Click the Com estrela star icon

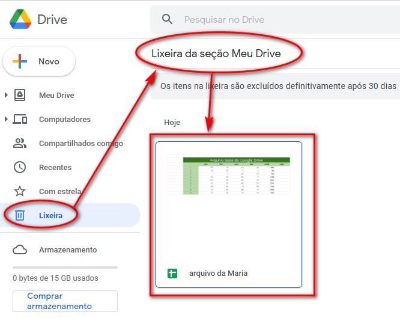pyautogui.click(x=20, y=191)
